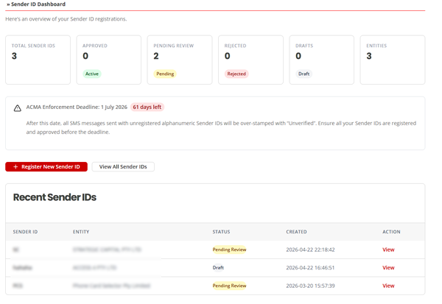The width and height of the screenshot is (442, 304).
Task: Click the Draft badge in Drafts card
Action: tap(304, 74)
